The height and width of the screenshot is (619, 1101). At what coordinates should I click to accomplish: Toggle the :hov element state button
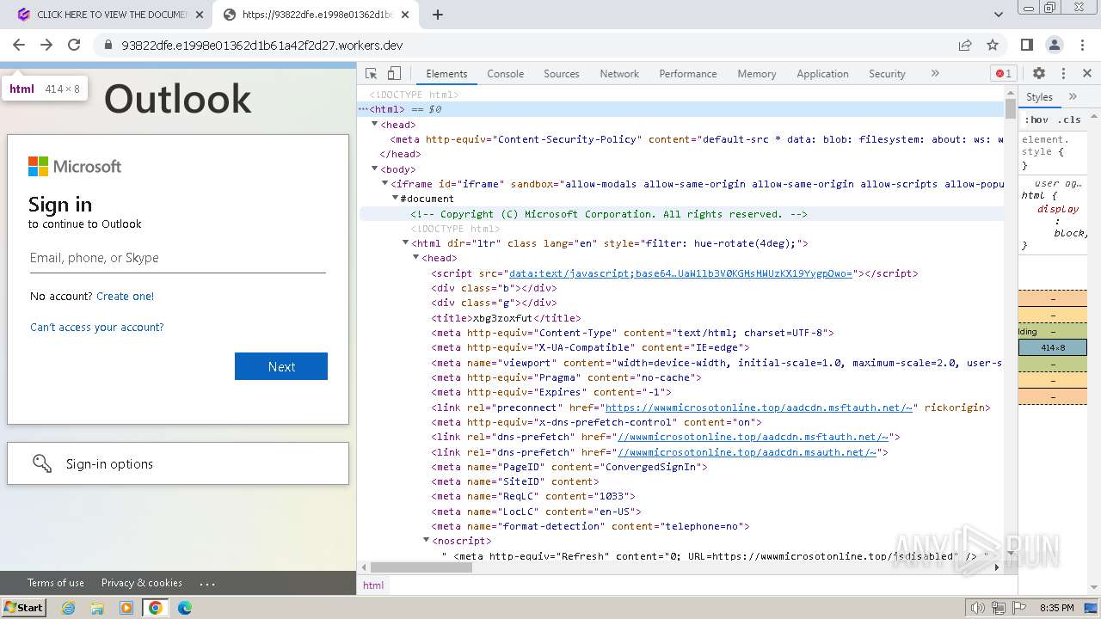tap(1036, 120)
